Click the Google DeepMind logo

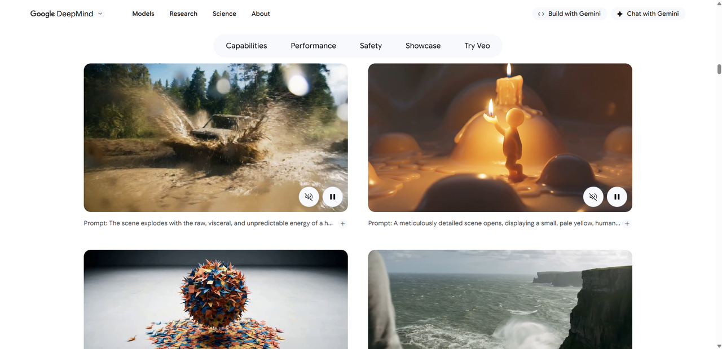coord(61,14)
